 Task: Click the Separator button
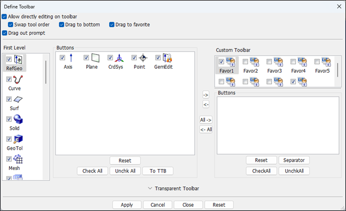point(294,160)
